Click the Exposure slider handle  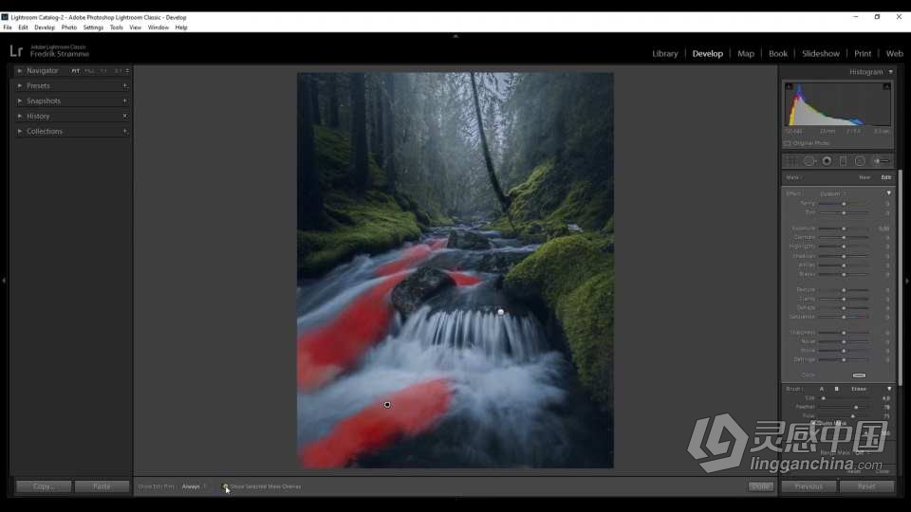point(845,229)
